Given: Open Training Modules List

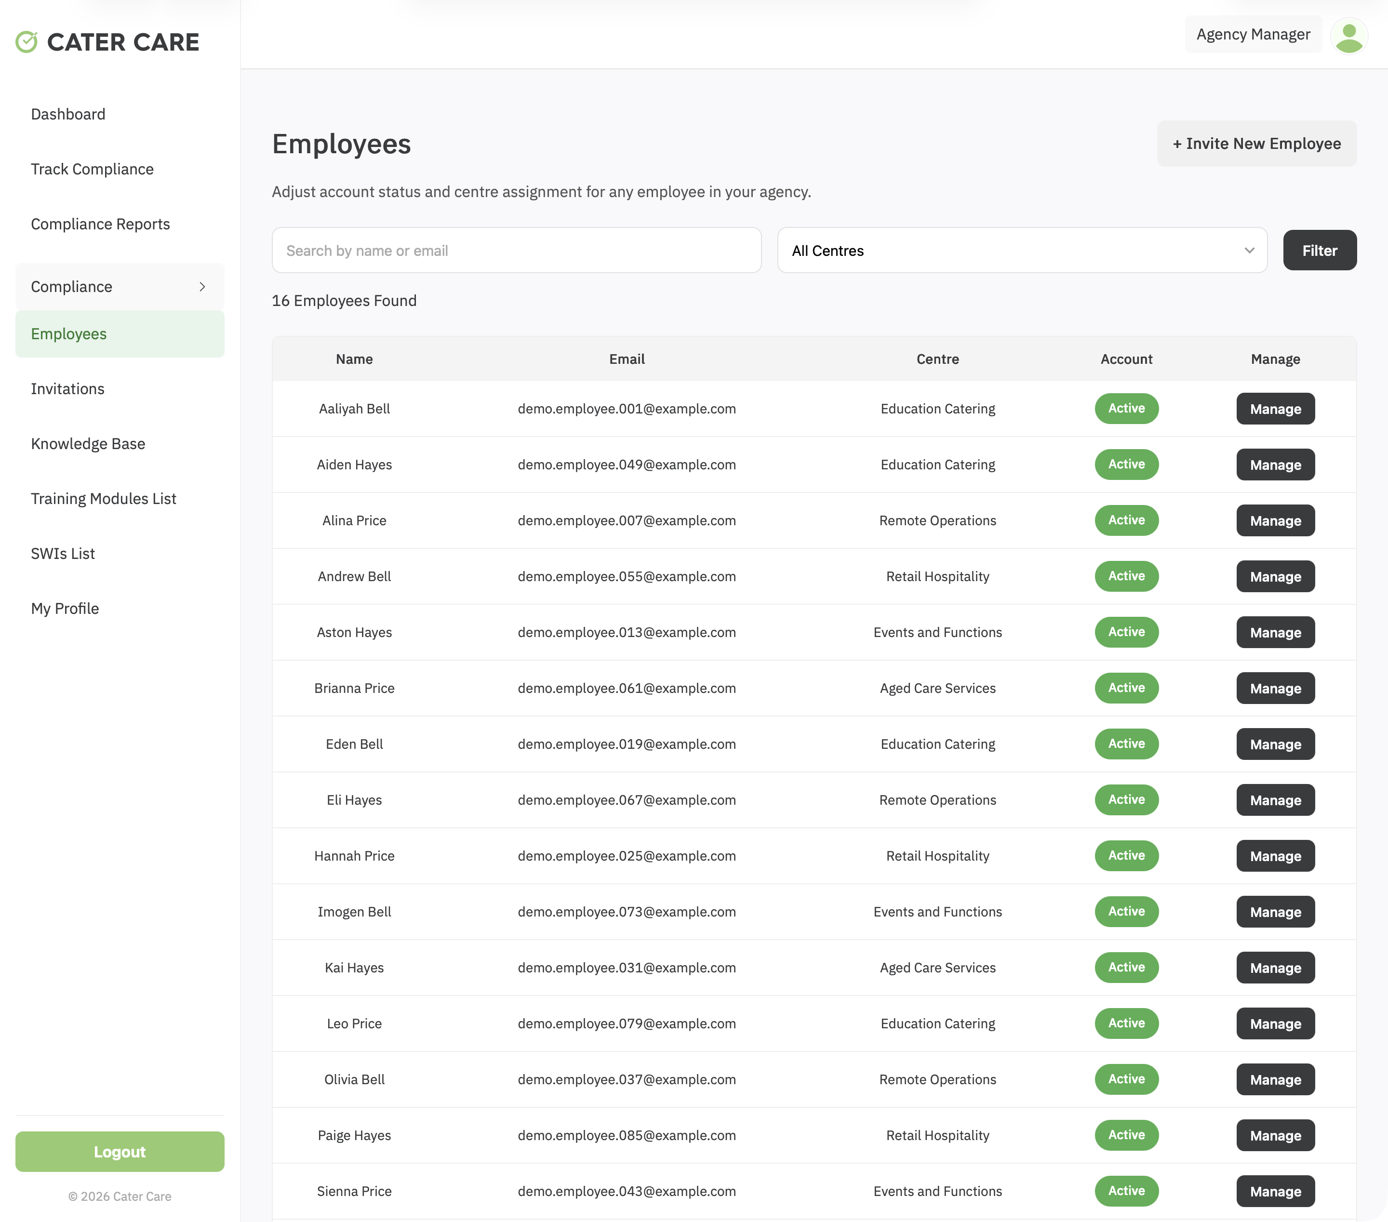Looking at the screenshot, I should pyautogui.click(x=104, y=499).
